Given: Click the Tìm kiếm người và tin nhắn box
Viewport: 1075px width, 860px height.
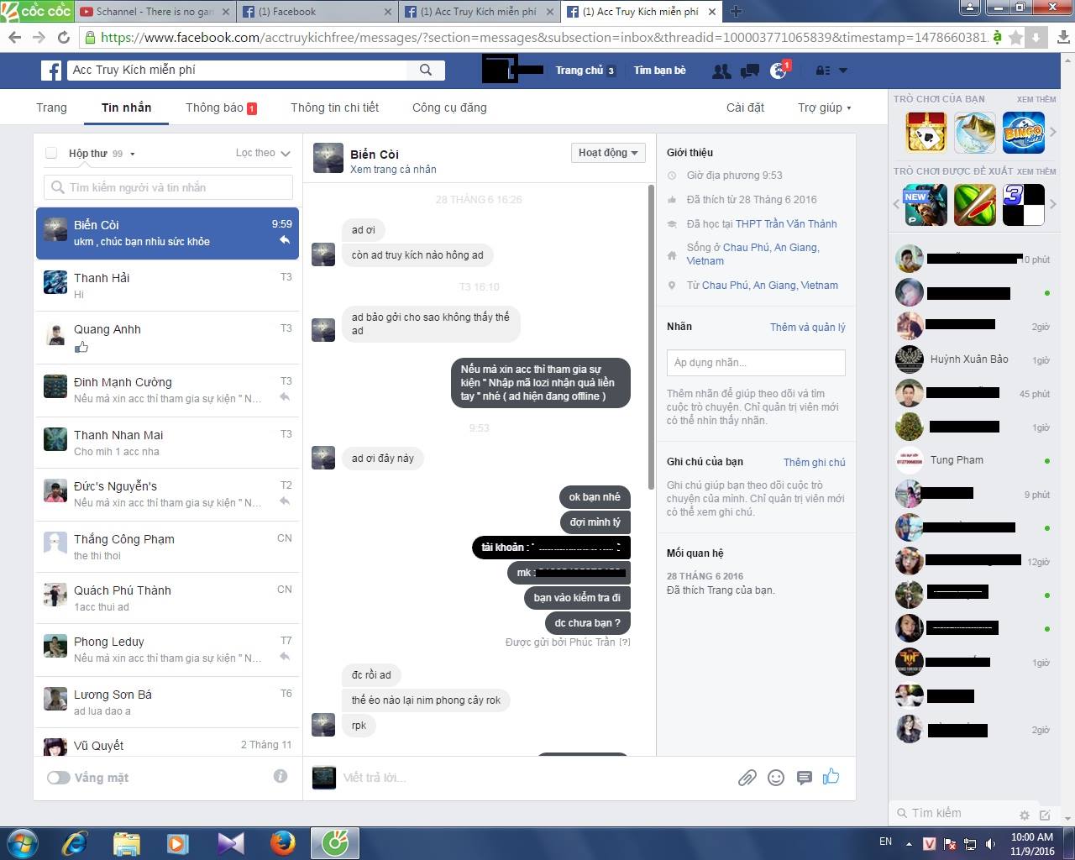Looking at the screenshot, I should tap(168, 187).
